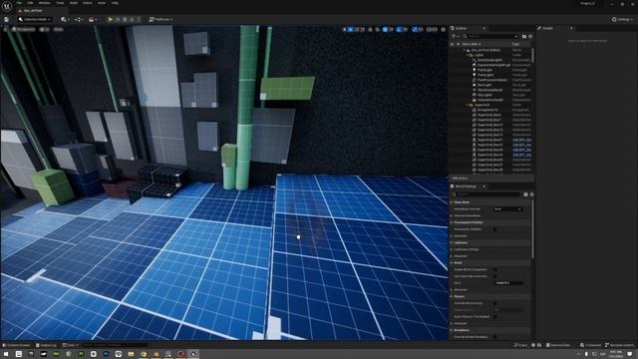Activate the Rotate gizmo tool

pyautogui.click(x=357, y=29)
